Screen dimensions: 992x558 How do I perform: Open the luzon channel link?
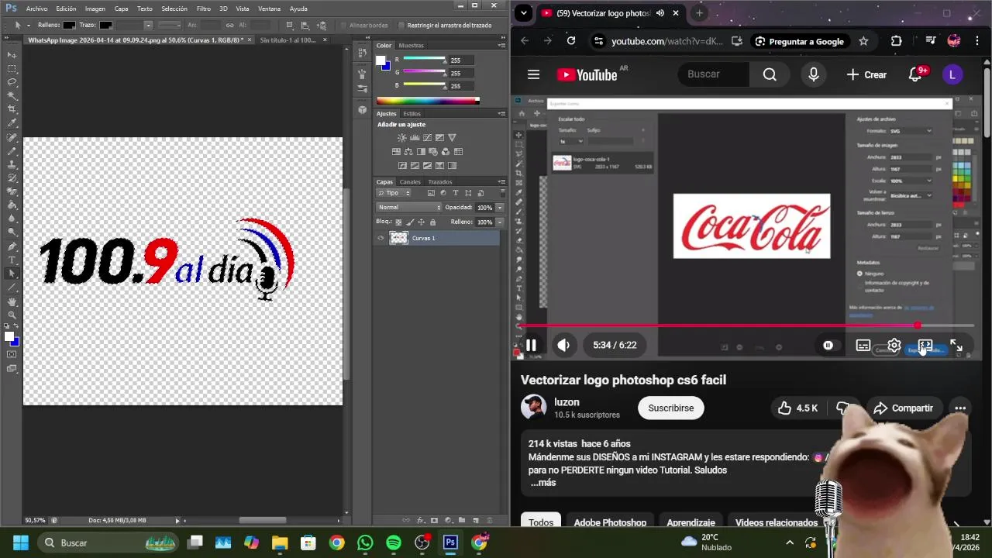click(x=567, y=402)
